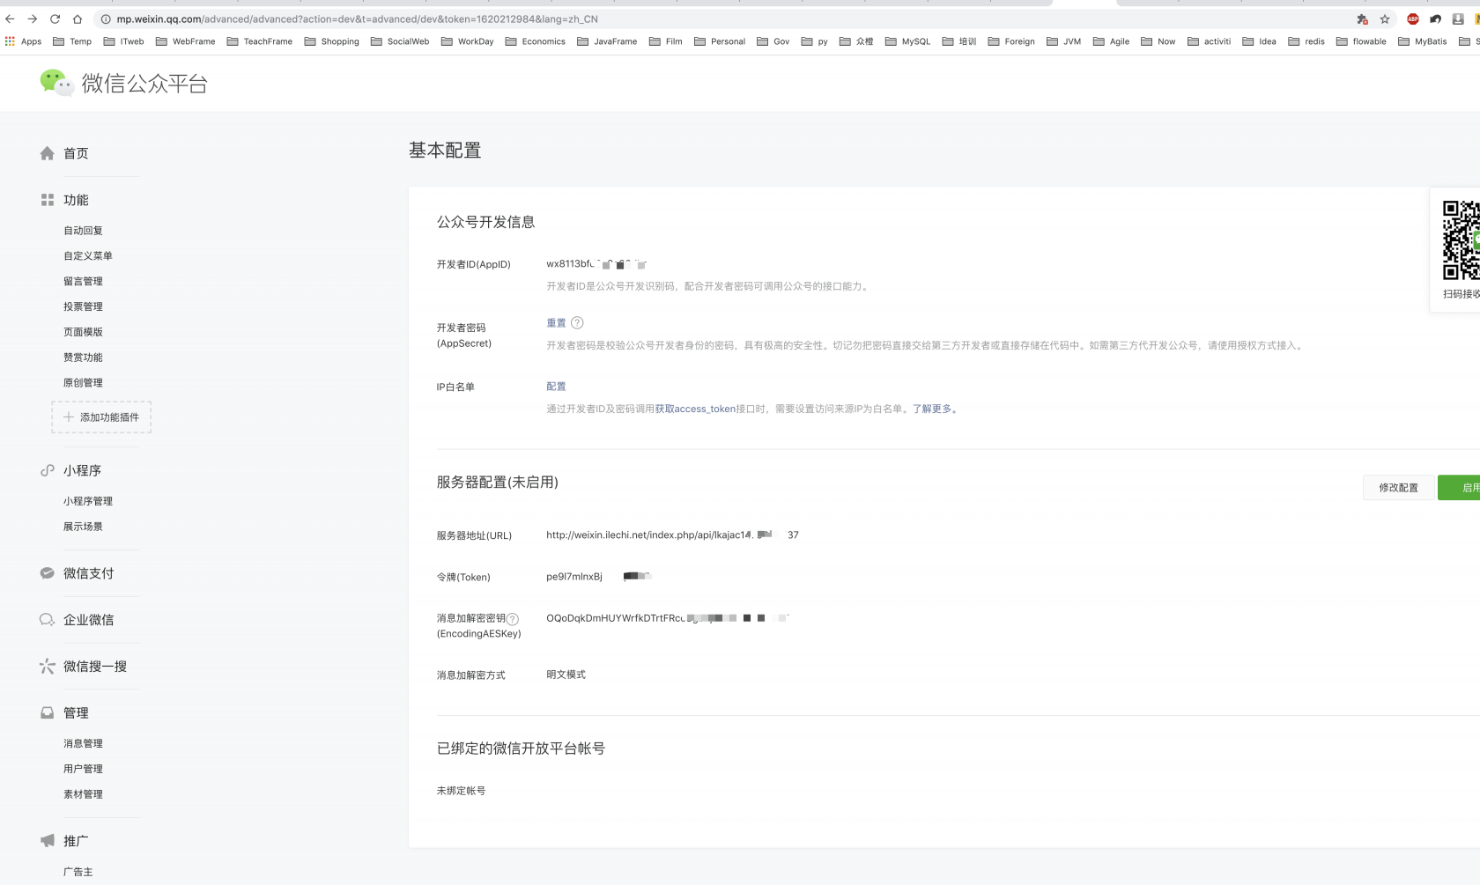
Task: Click the 添加功能插件 button
Action: click(x=101, y=417)
